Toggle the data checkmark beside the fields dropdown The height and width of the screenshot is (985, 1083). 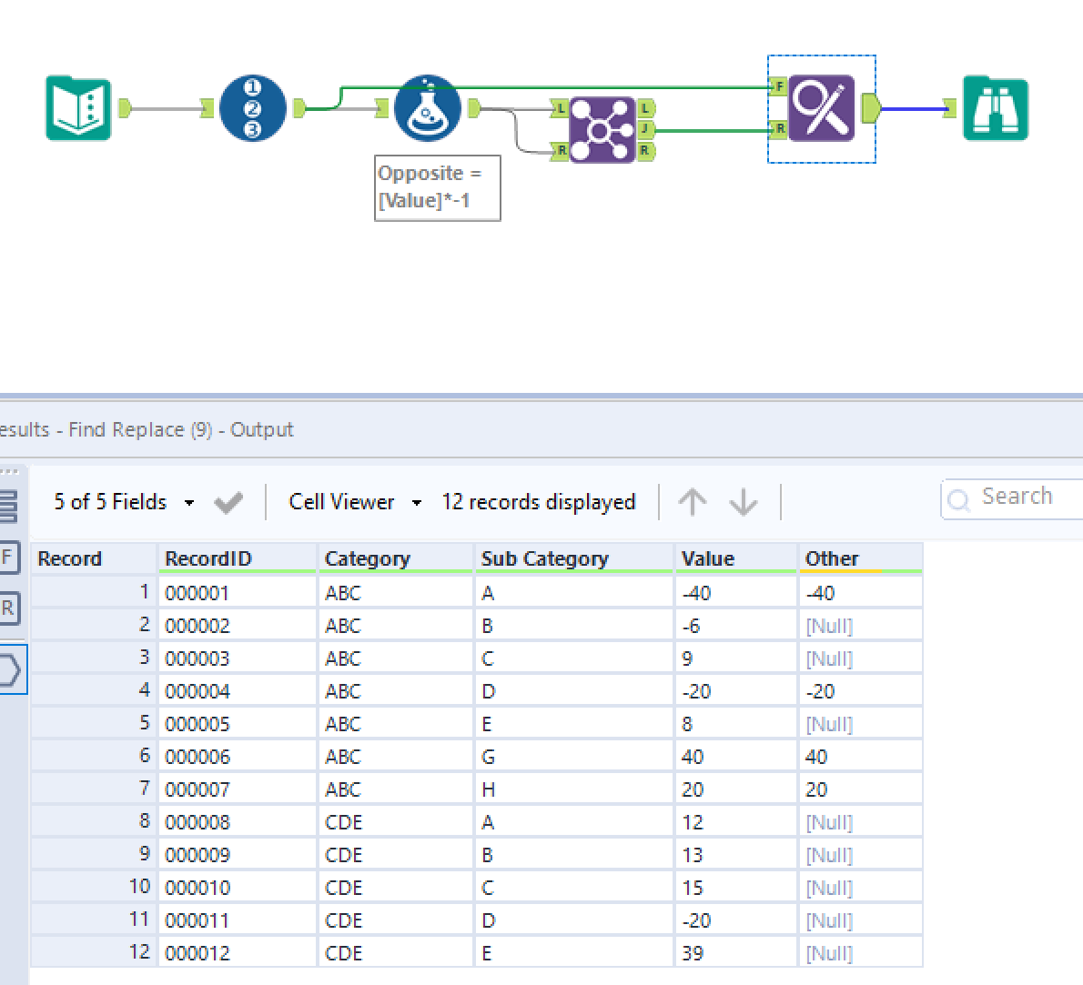pos(228,501)
